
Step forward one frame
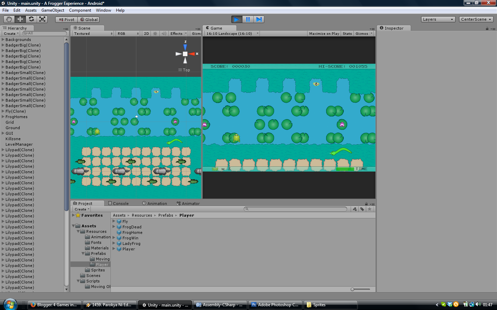(x=259, y=19)
